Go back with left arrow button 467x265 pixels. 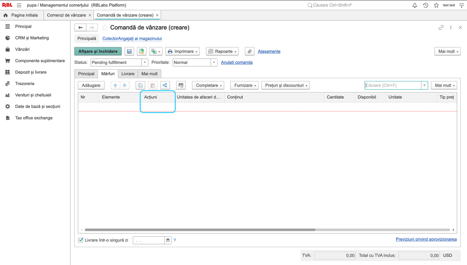point(80,28)
